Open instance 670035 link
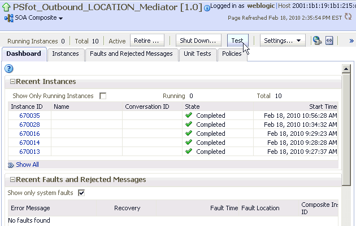 (29, 116)
